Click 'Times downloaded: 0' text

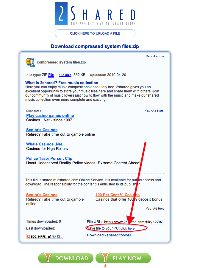click(43, 221)
